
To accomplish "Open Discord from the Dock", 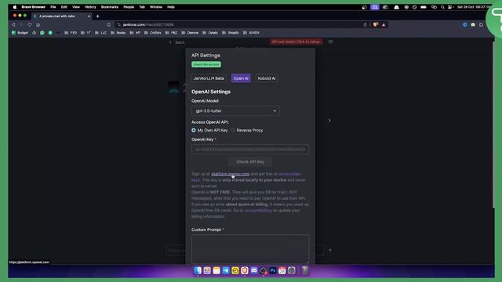I will pos(254,271).
